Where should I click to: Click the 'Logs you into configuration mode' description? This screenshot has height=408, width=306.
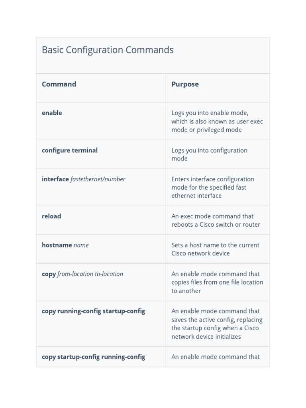point(210,154)
